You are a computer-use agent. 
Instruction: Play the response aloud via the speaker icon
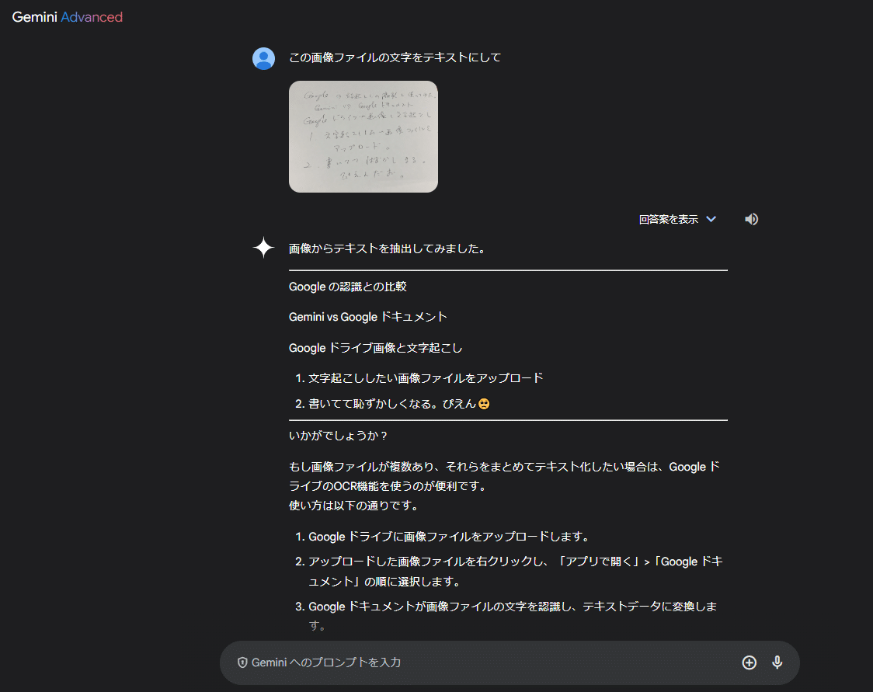751,219
